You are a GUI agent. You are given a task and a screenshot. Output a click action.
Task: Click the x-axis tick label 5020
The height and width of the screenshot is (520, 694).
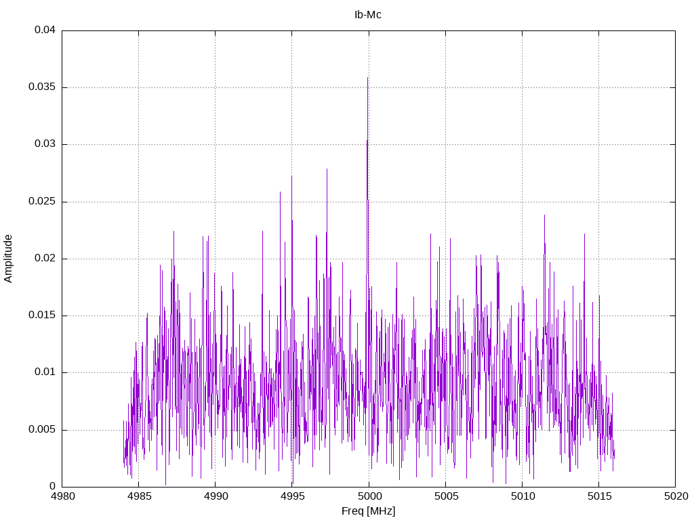click(676, 496)
